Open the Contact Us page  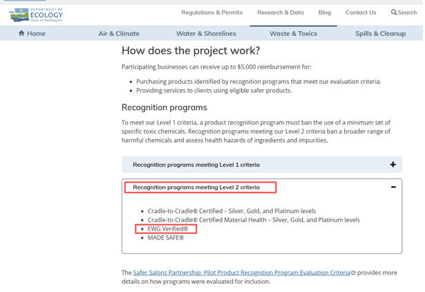click(x=361, y=12)
